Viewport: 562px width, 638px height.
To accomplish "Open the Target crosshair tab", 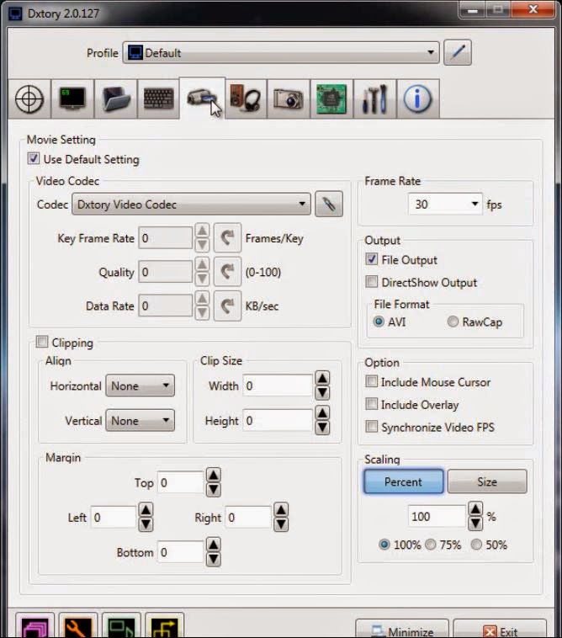I will 29,98.
